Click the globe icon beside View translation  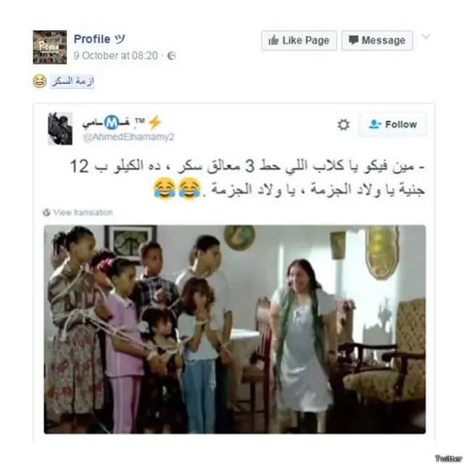point(46,212)
